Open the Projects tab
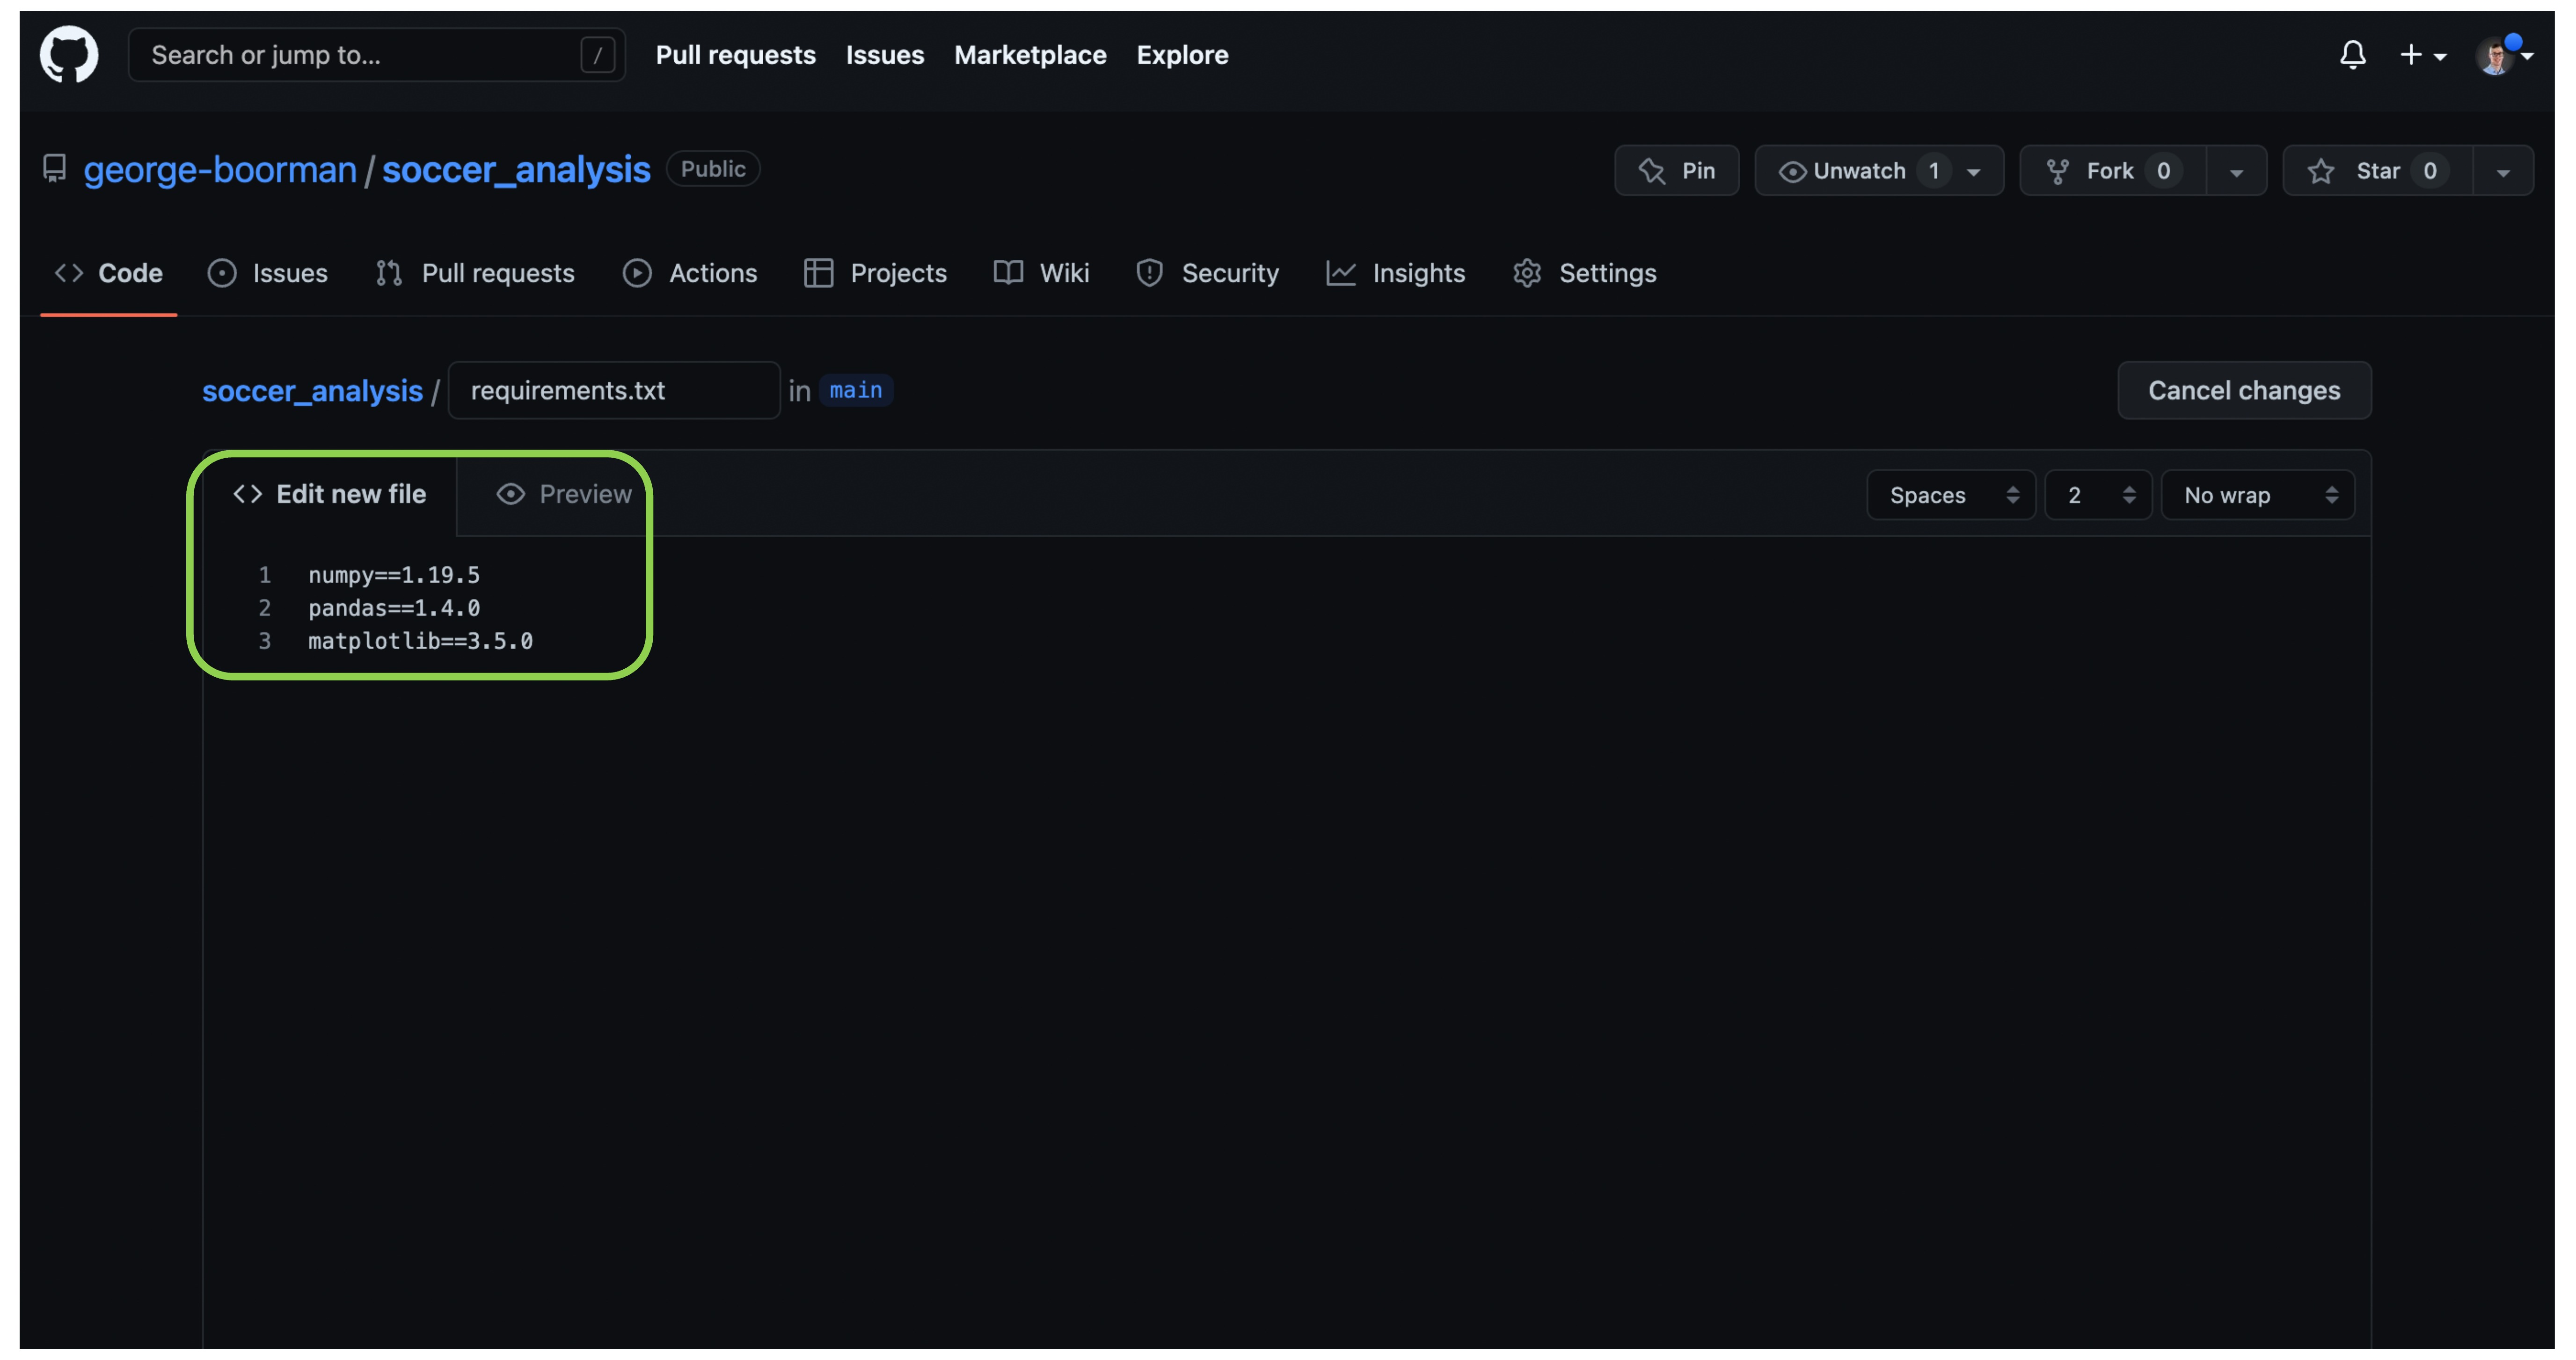 coord(875,273)
